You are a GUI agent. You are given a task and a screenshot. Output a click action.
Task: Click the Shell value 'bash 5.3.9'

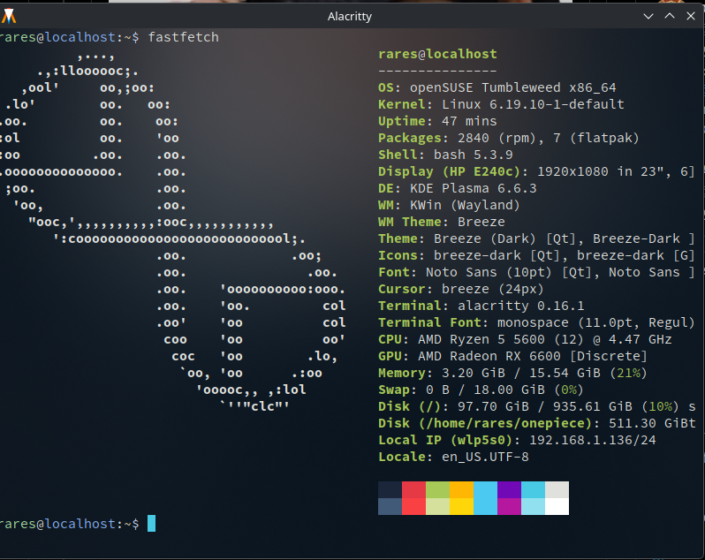coord(473,155)
